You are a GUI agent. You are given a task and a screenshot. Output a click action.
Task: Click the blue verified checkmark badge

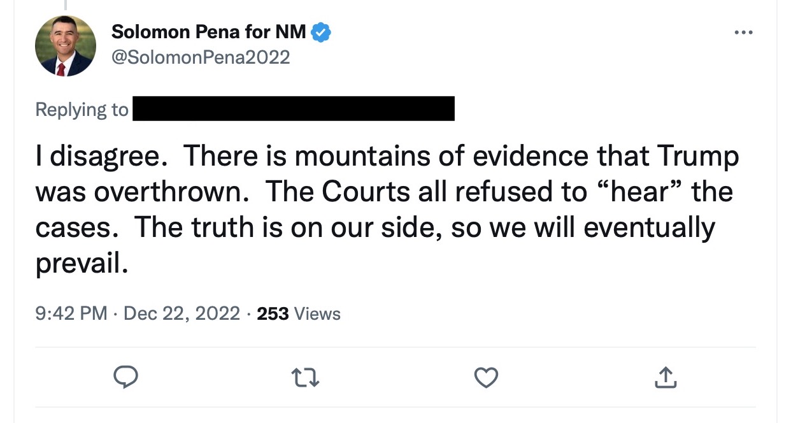click(x=321, y=31)
